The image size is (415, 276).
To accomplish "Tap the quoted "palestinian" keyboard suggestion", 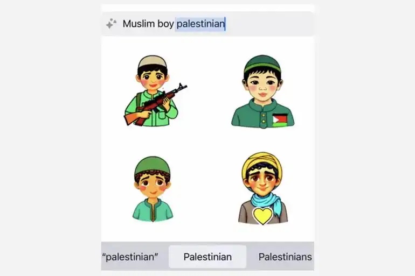I will [x=130, y=257].
